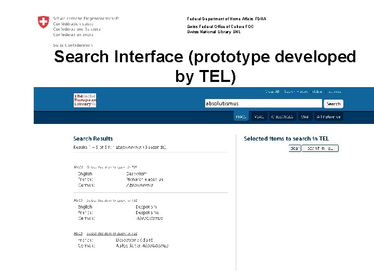
Task: Select the item link above the Despotisme result
Action: pos(112,201)
